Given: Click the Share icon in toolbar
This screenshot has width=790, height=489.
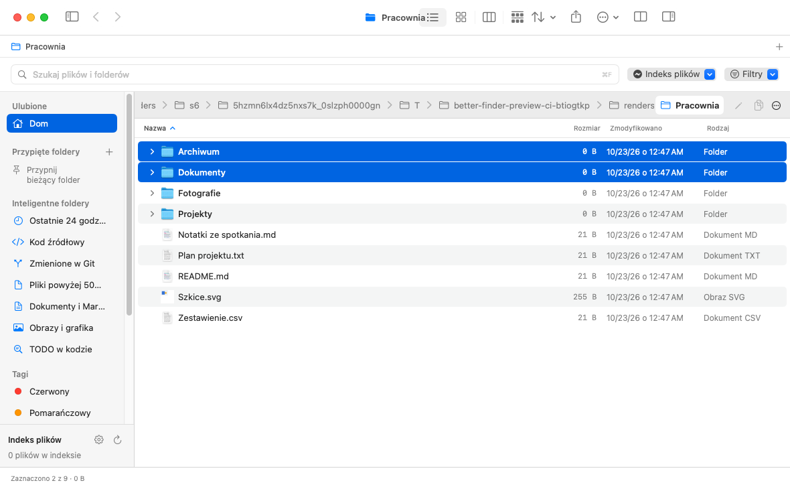Looking at the screenshot, I should 576,17.
